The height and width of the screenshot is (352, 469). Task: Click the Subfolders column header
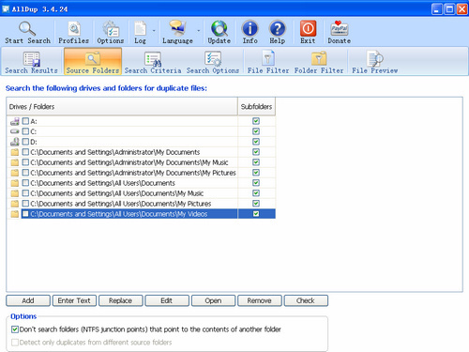pyautogui.click(x=256, y=107)
